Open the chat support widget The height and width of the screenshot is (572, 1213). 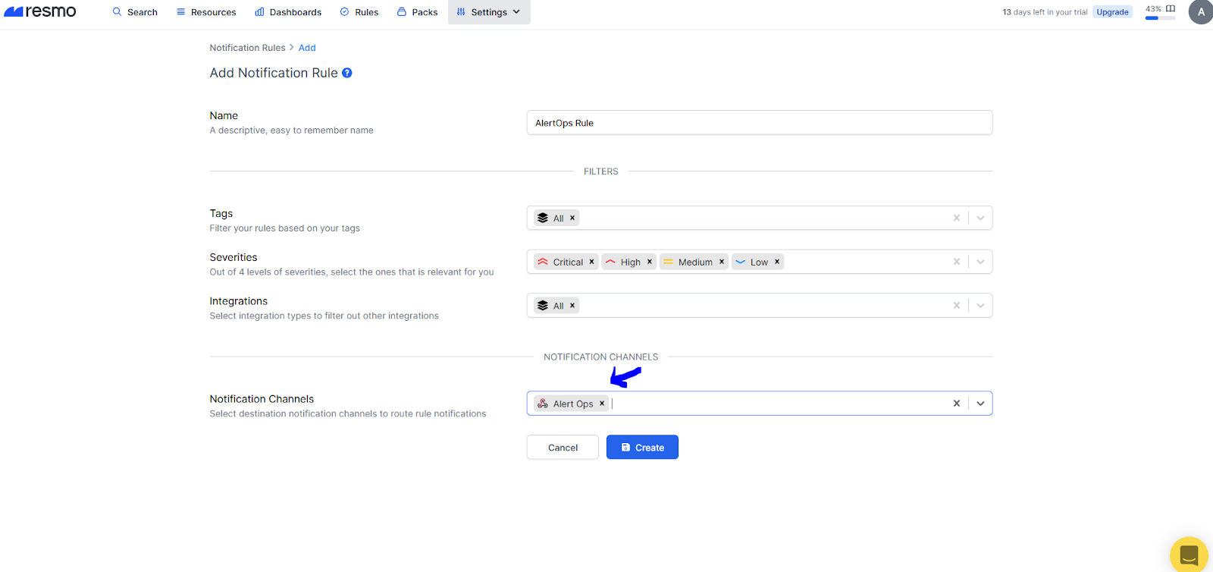(1189, 555)
